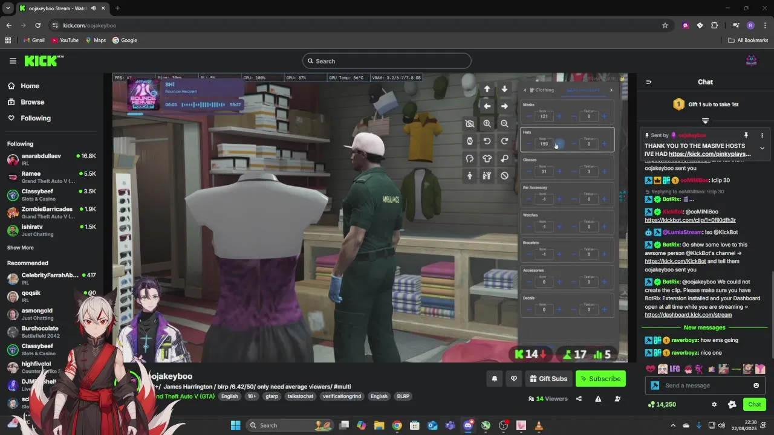
Task: Click the share stream icon
Action: 579,399
